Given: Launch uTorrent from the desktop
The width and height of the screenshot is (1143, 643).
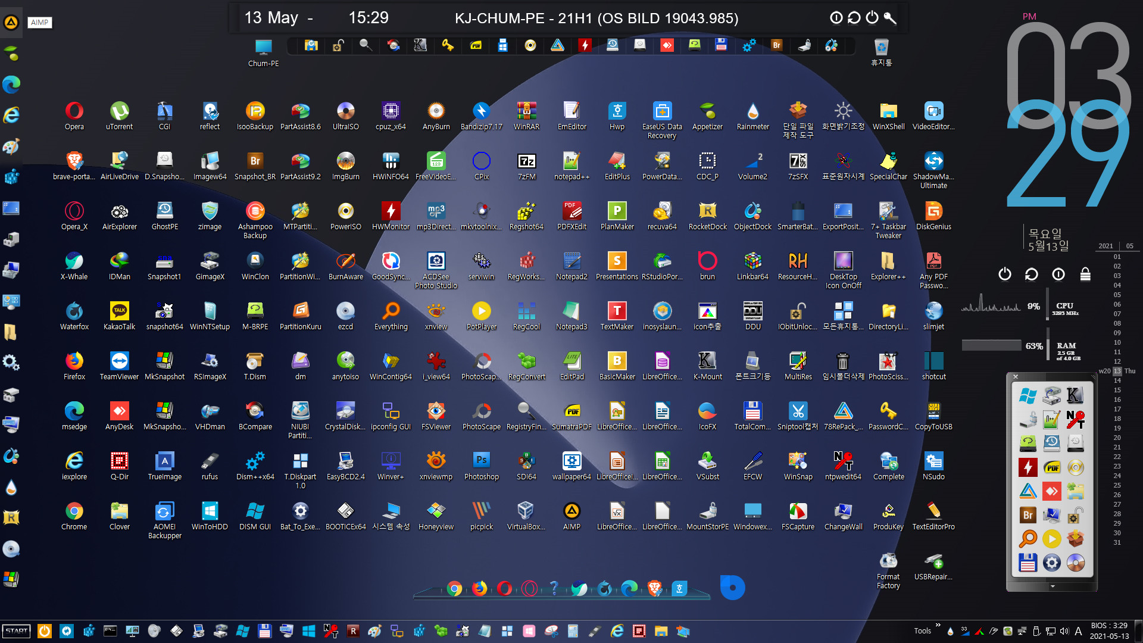Looking at the screenshot, I should tap(120, 116).
